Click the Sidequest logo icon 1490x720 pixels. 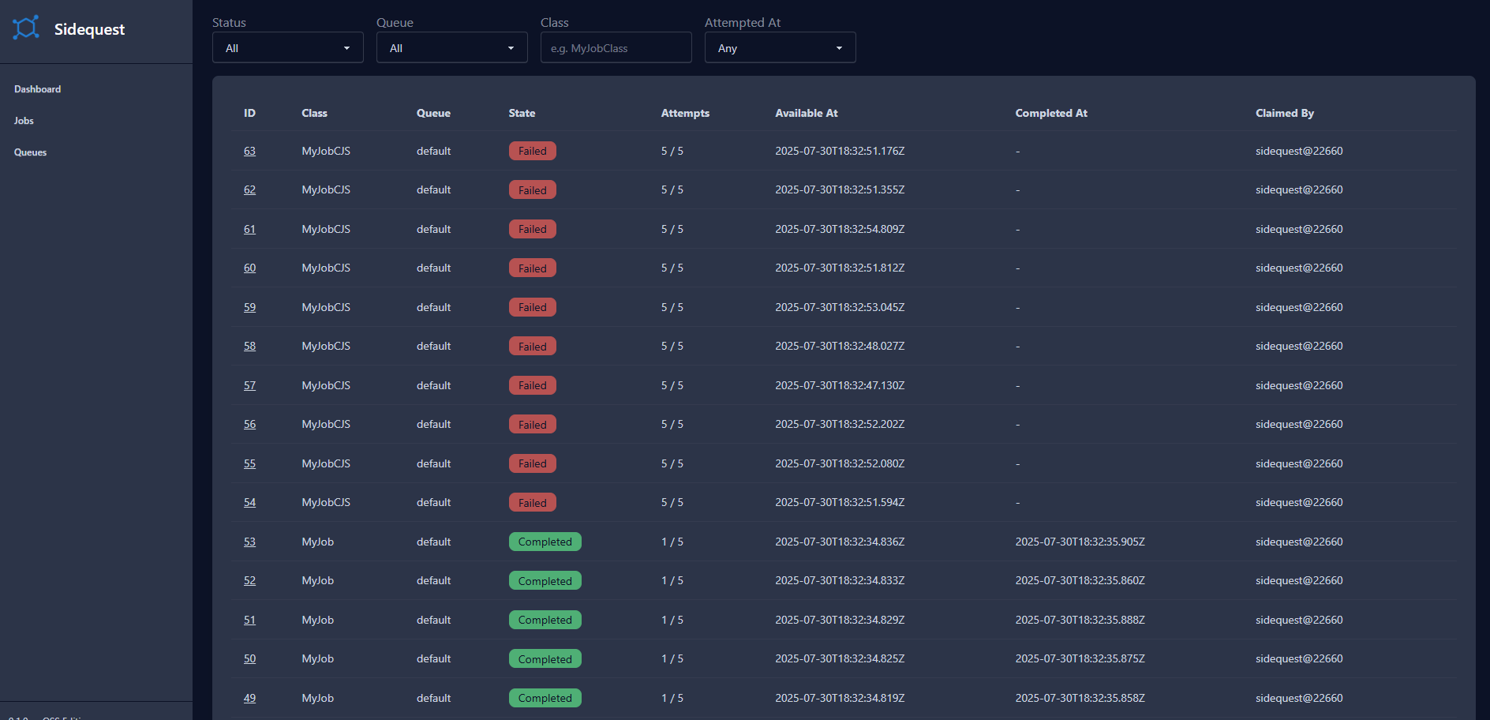tap(26, 28)
